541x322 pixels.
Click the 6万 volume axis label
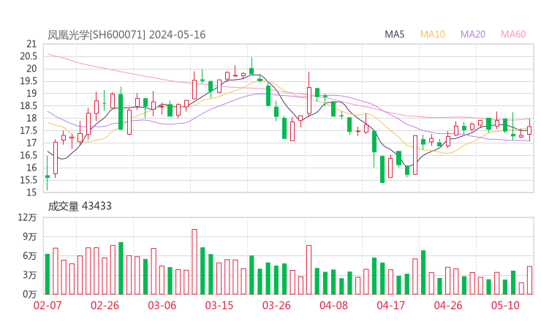pyautogui.click(x=30, y=256)
